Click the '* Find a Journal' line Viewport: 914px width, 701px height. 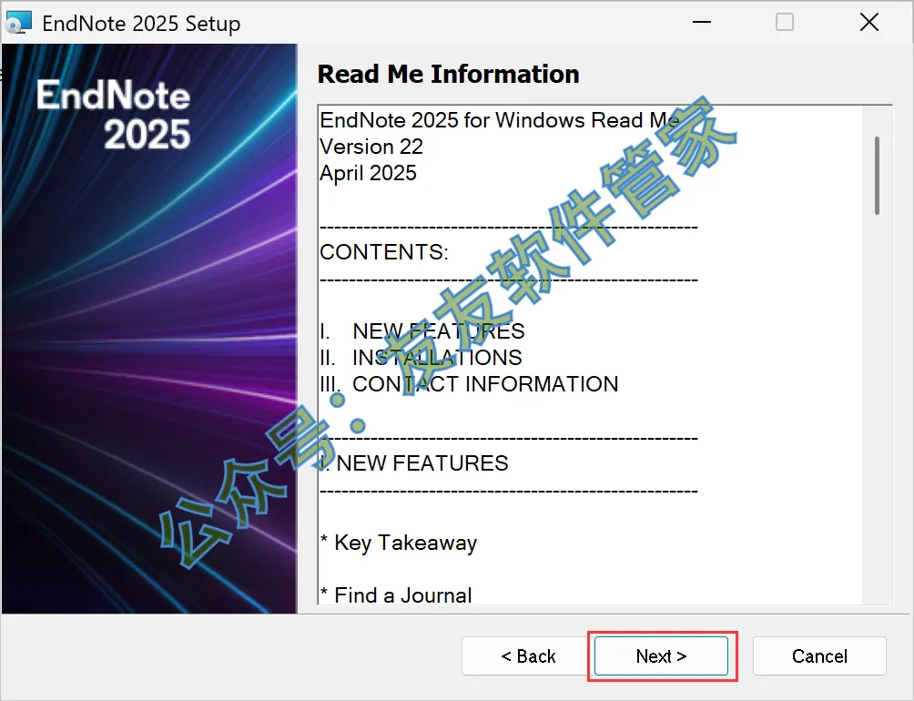click(396, 595)
